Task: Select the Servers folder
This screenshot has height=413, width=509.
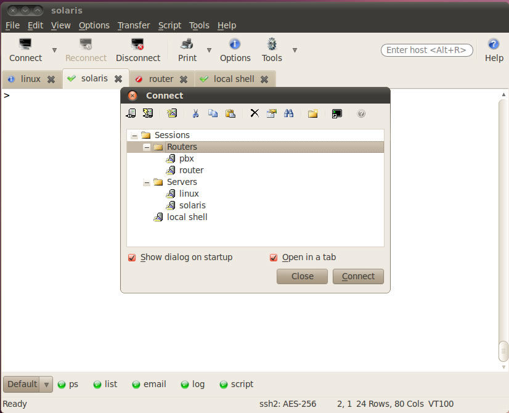Action: [182, 182]
